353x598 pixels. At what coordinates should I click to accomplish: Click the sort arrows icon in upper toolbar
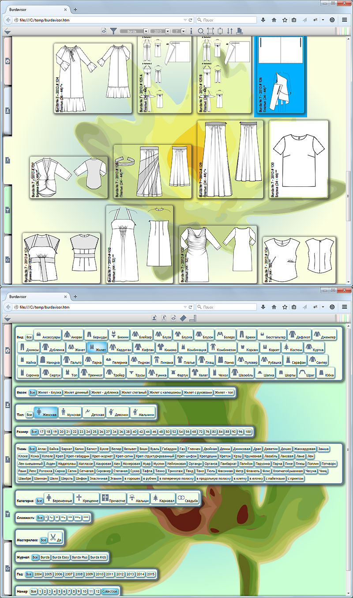(229, 31)
